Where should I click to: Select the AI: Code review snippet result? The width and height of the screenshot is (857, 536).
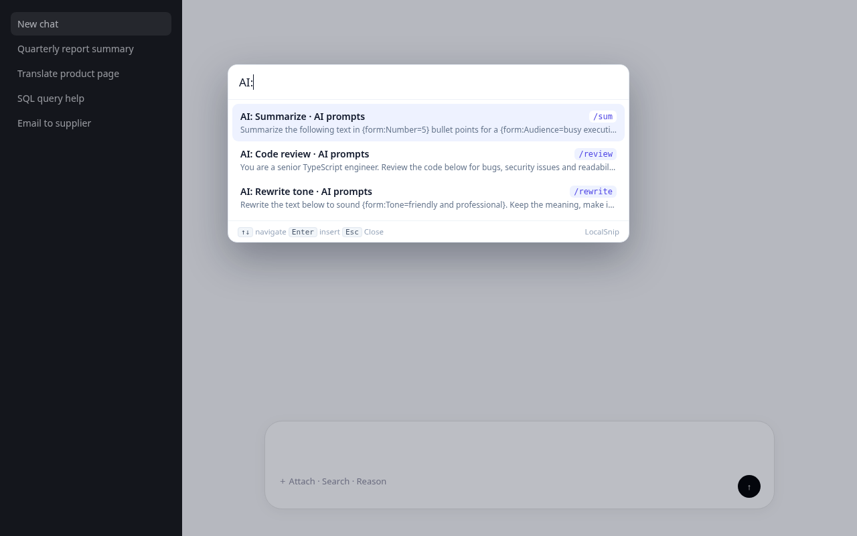(428, 160)
